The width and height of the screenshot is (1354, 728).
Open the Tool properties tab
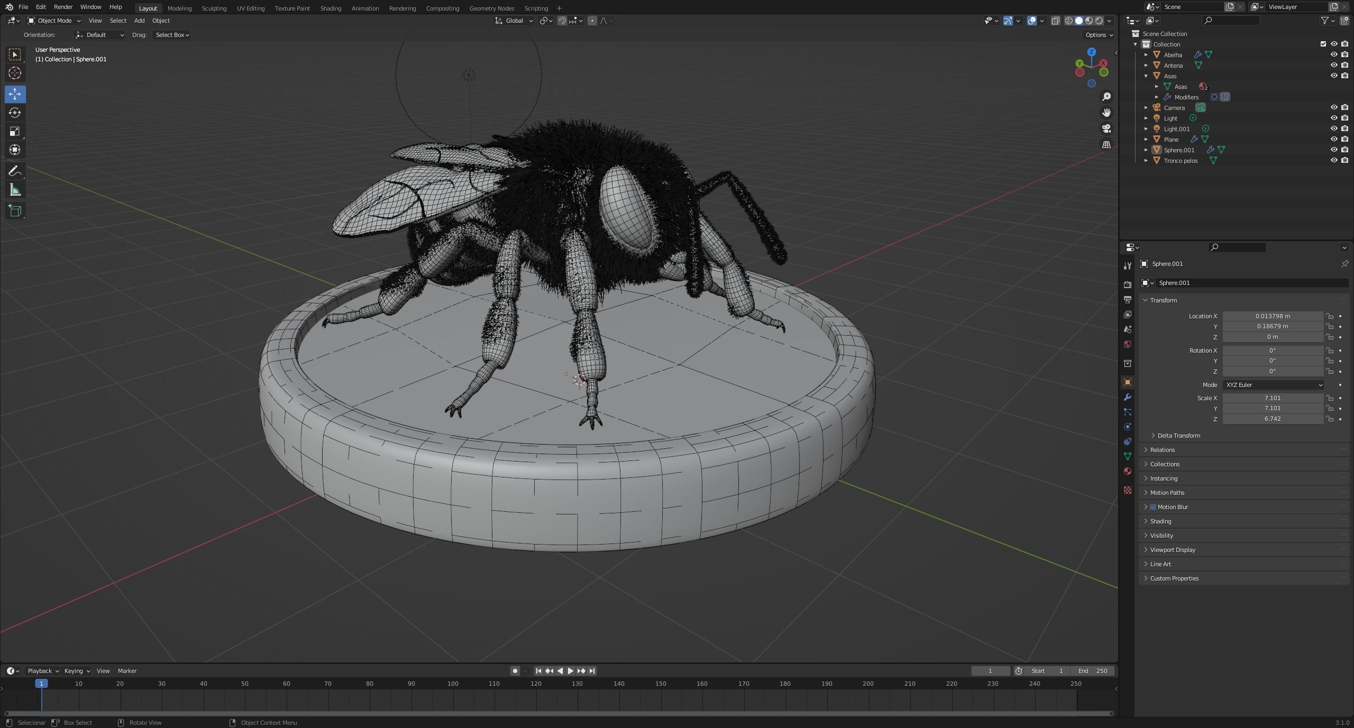pos(1128,265)
